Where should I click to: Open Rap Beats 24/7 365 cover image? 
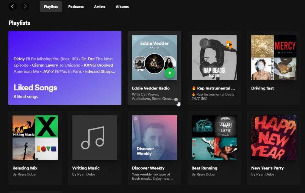[x=214, y=58]
